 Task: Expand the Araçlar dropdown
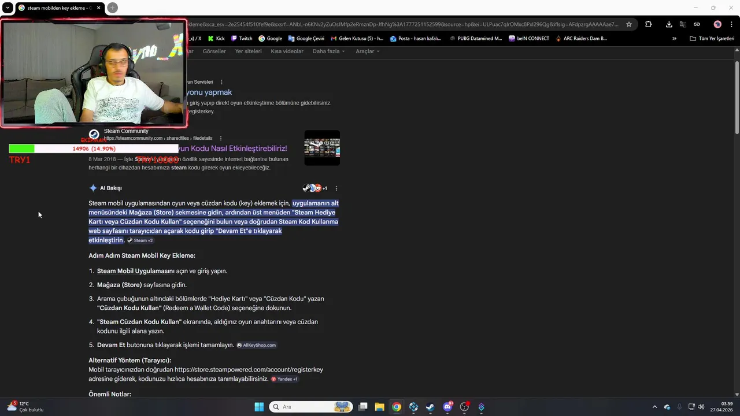(367, 51)
